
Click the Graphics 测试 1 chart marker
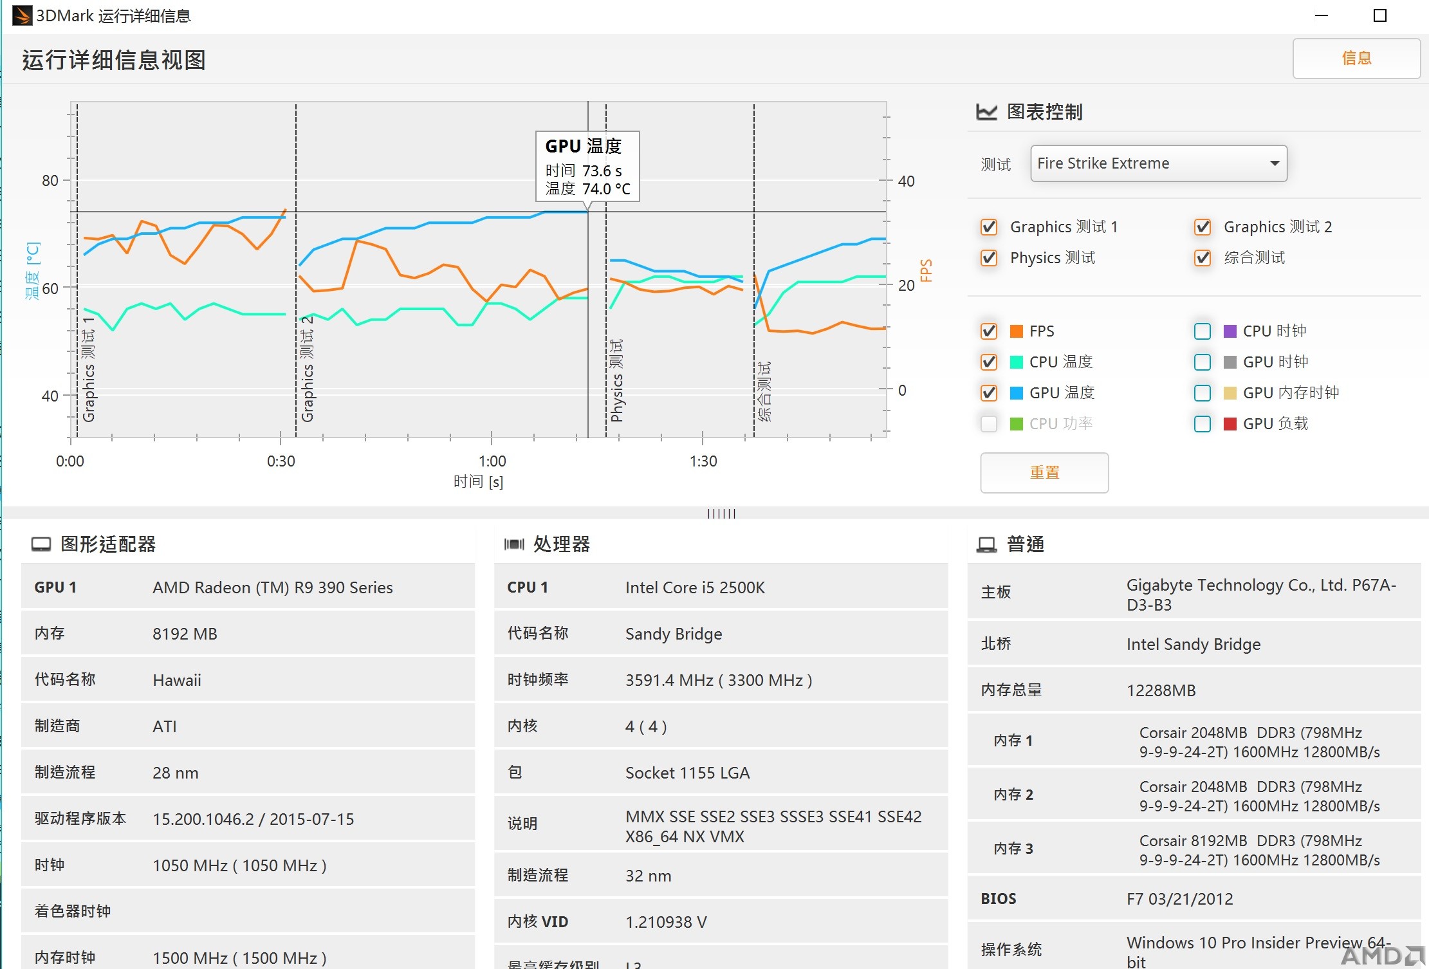(x=88, y=369)
